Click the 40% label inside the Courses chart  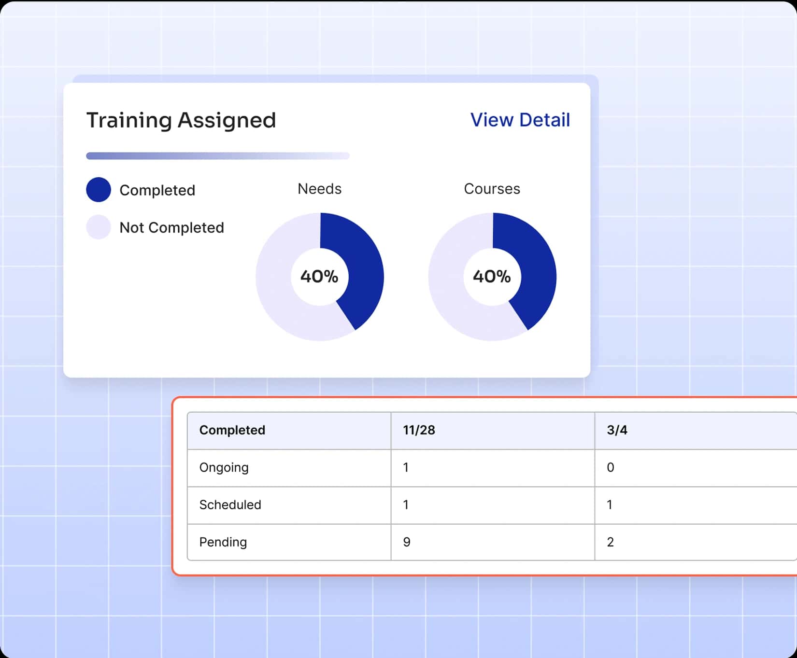492,276
